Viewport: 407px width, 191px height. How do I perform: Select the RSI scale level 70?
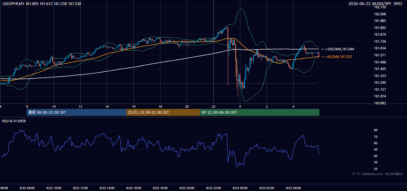(x=375, y=137)
